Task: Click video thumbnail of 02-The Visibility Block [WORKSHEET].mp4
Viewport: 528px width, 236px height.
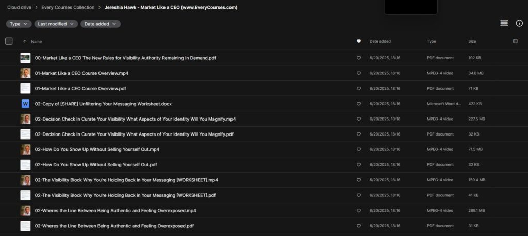Action: tap(25, 180)
